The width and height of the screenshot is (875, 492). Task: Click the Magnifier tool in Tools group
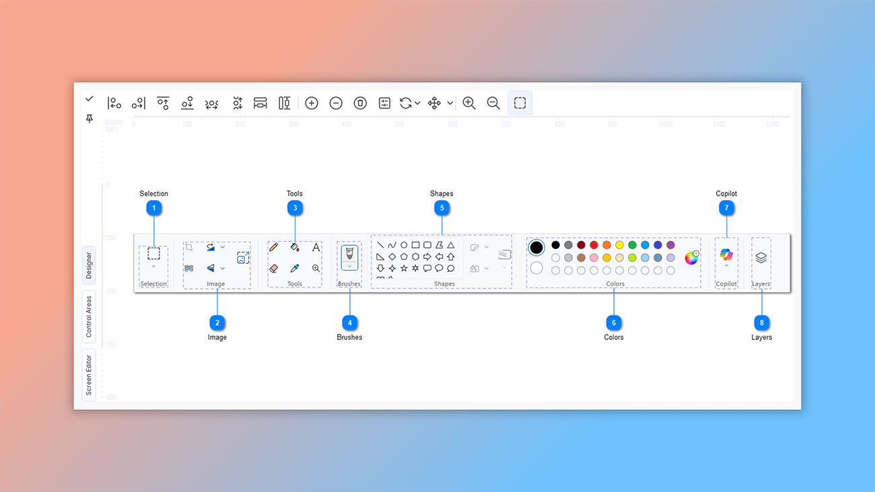[315, 267]
